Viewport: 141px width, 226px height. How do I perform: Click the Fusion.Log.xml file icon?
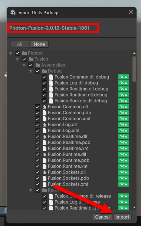(45, 131)
